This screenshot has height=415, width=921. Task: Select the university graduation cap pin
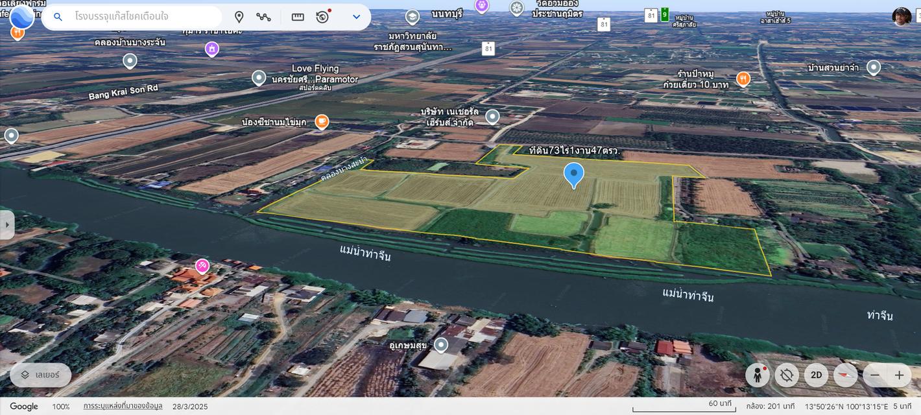pyautogui.click(x=413, y=17)
